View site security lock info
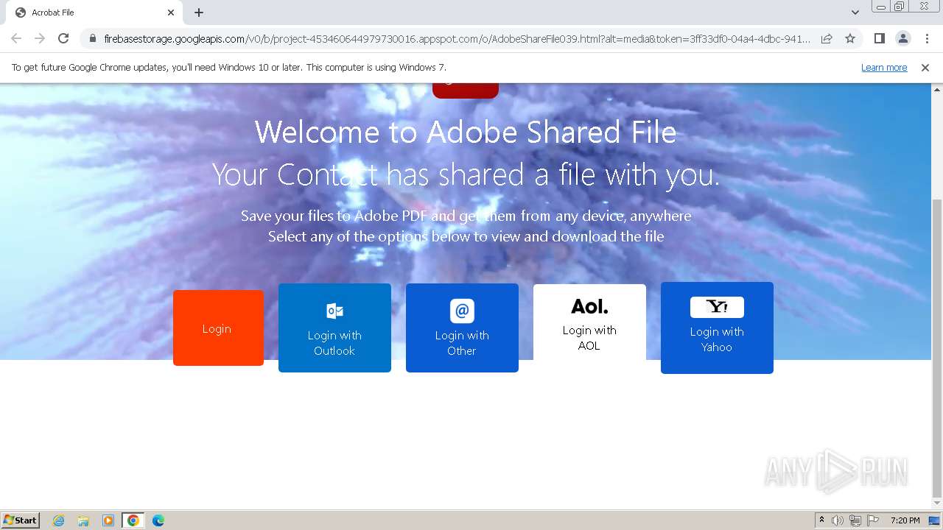 click(x=93, y=38)
